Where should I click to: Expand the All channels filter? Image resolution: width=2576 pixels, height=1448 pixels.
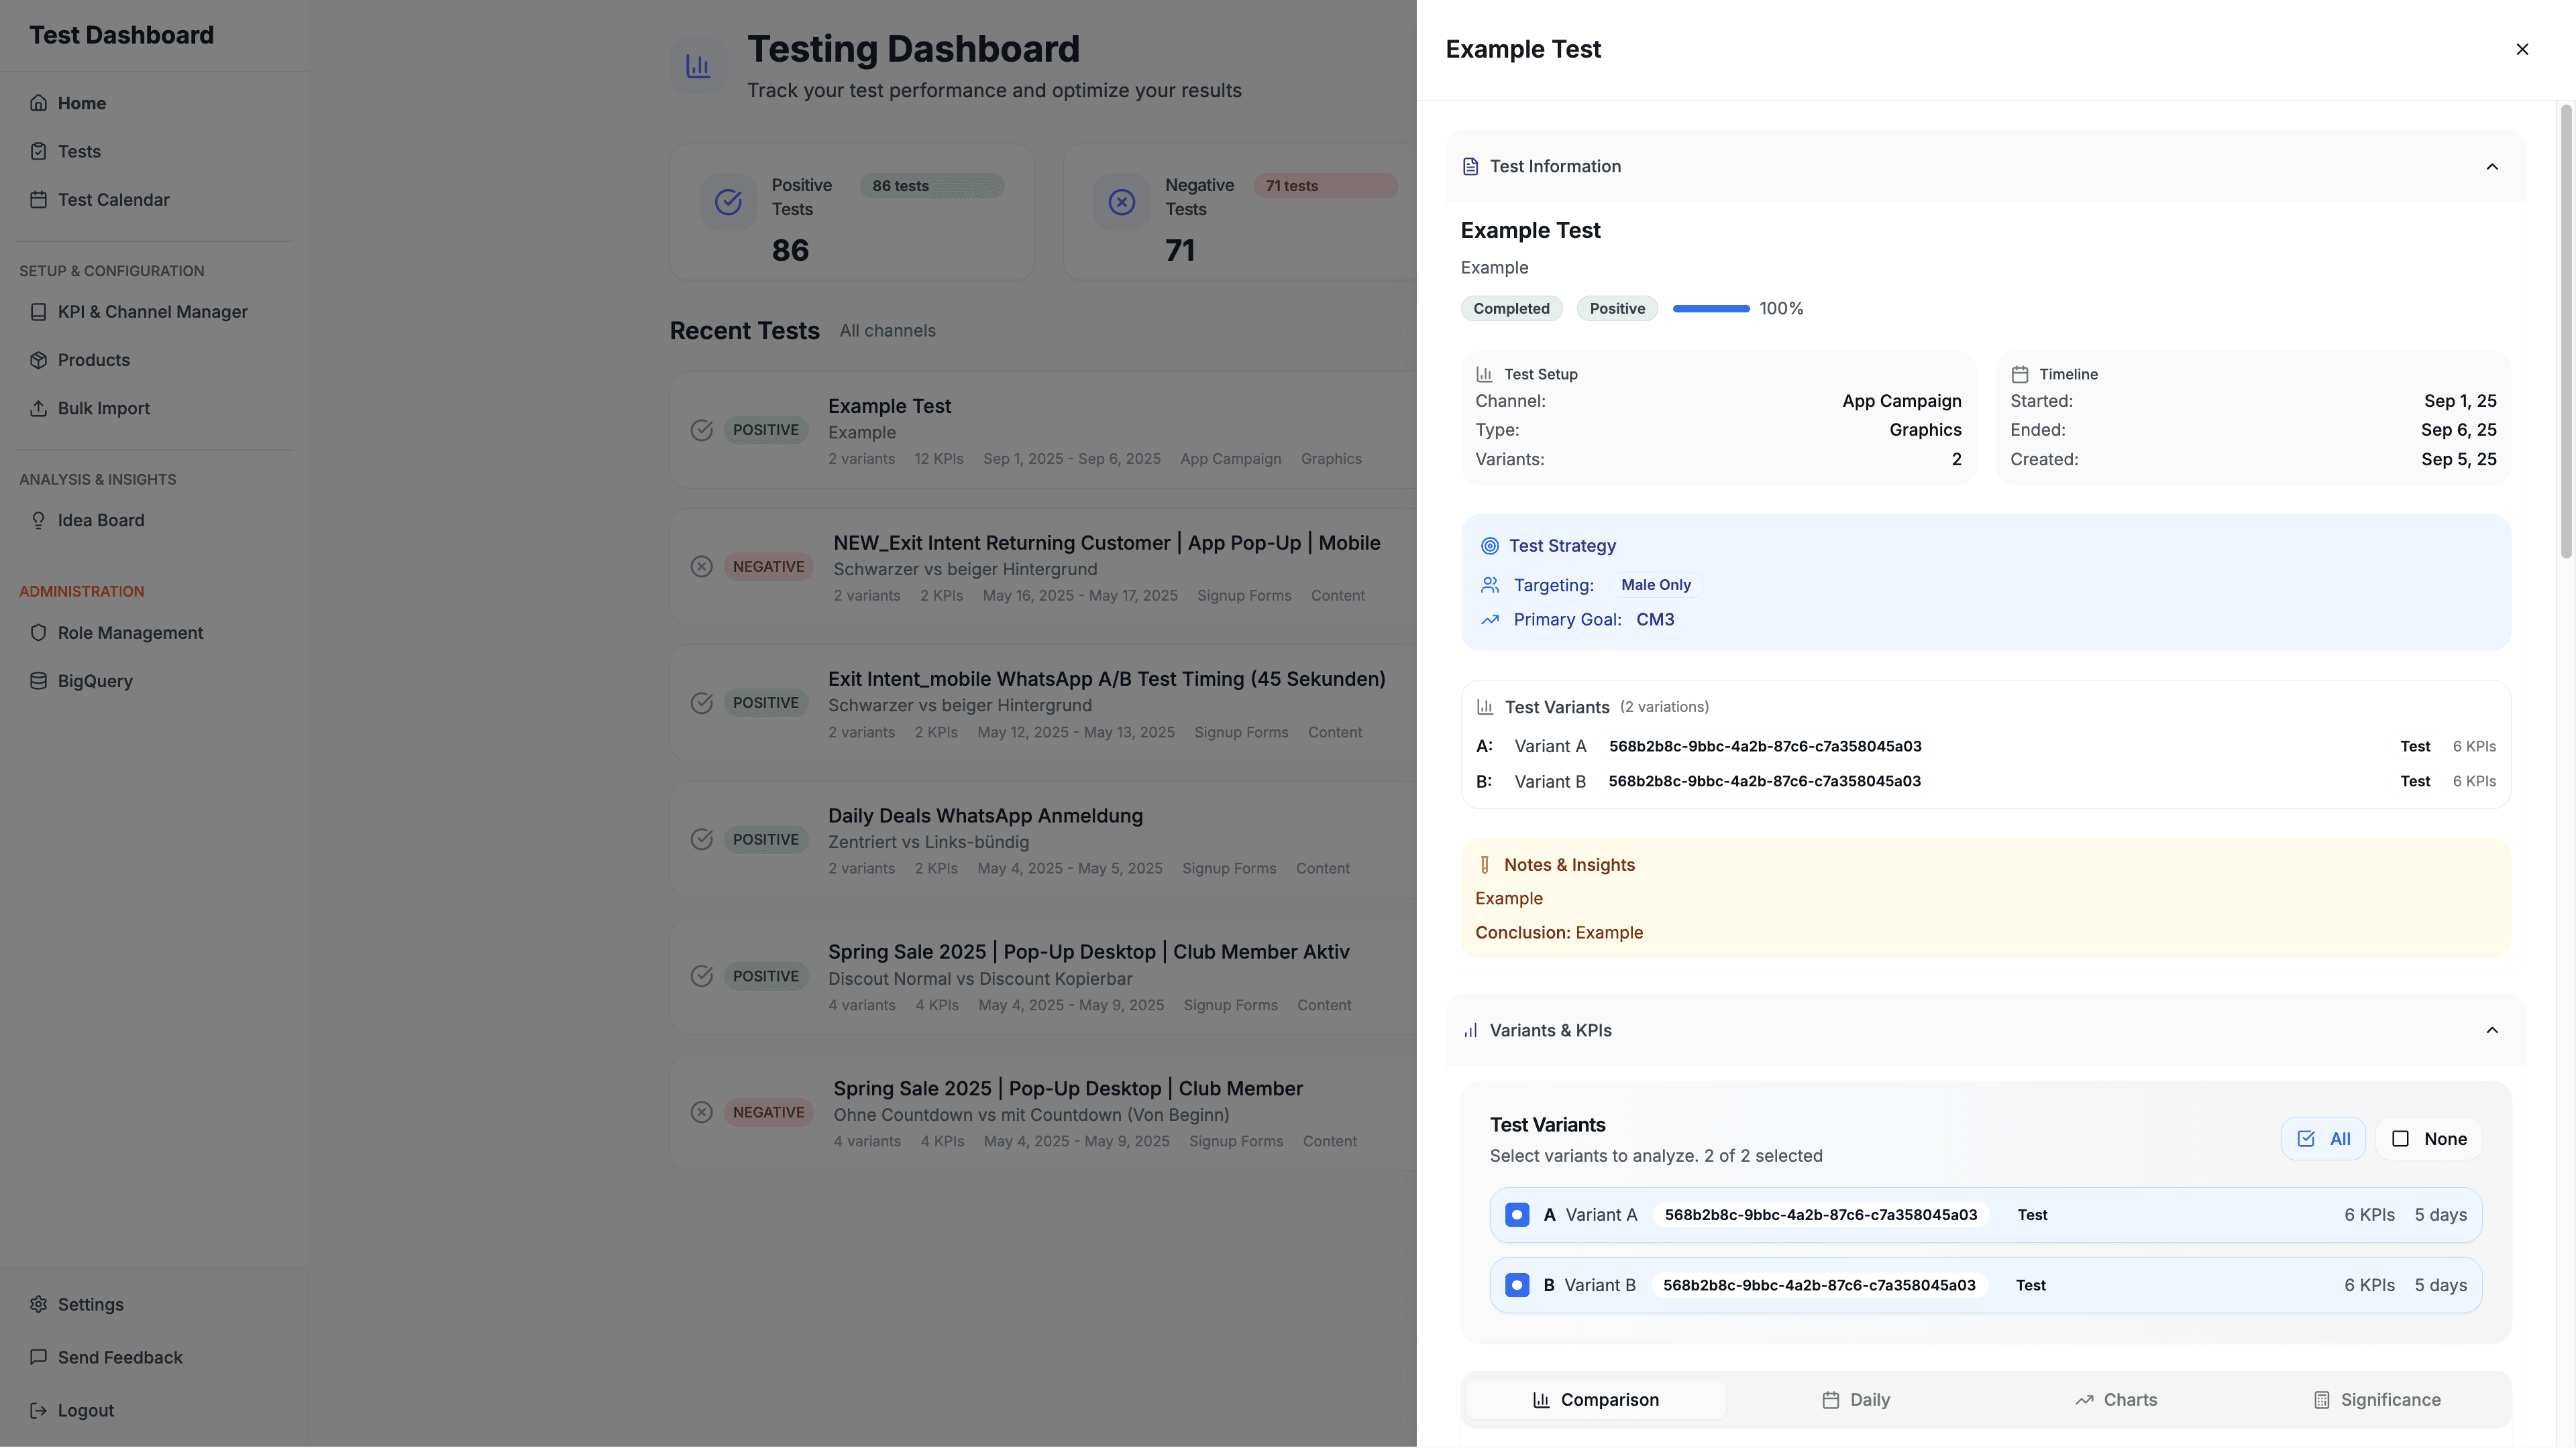(x=887, y=330)
